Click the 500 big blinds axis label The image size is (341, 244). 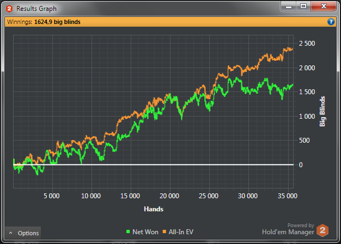[305, 141]
